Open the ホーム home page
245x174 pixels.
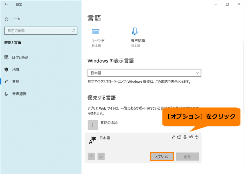pyautogui.click(x=13, y=19)
